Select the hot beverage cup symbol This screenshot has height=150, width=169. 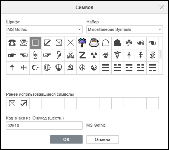point(94,43)
